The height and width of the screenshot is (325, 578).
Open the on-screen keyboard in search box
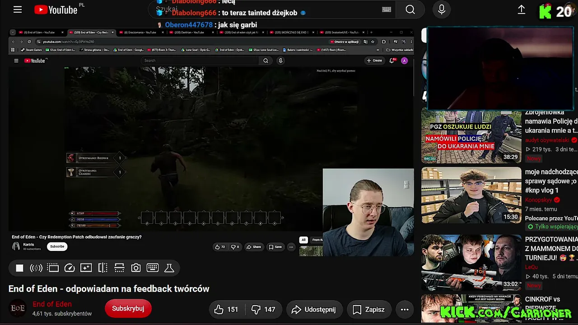pos(387,9)
